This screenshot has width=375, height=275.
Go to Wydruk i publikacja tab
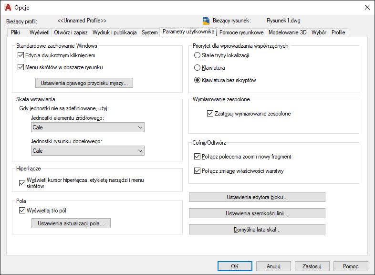click(x=115, y=32)
